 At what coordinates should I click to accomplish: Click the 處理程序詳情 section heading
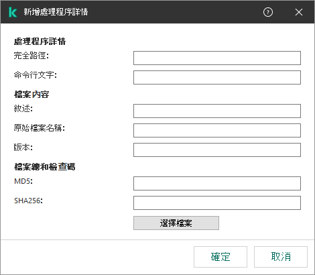(x=40, y=42)
